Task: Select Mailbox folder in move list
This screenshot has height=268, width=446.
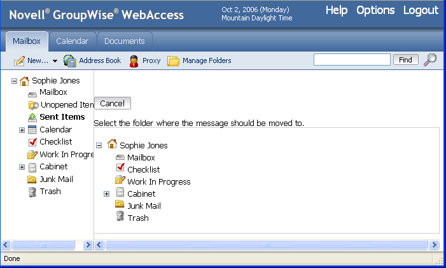Action: [x=141, y=157]
